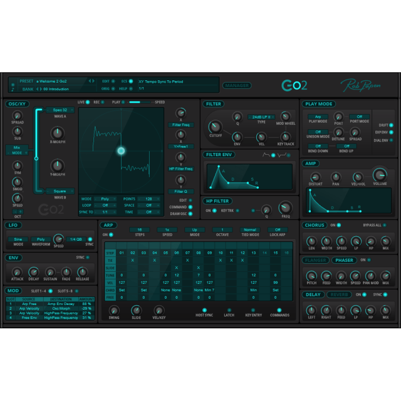Screen dimensions: 401x401
Task: Click the oscillator SPREAD knob
Action: (17, 116)
